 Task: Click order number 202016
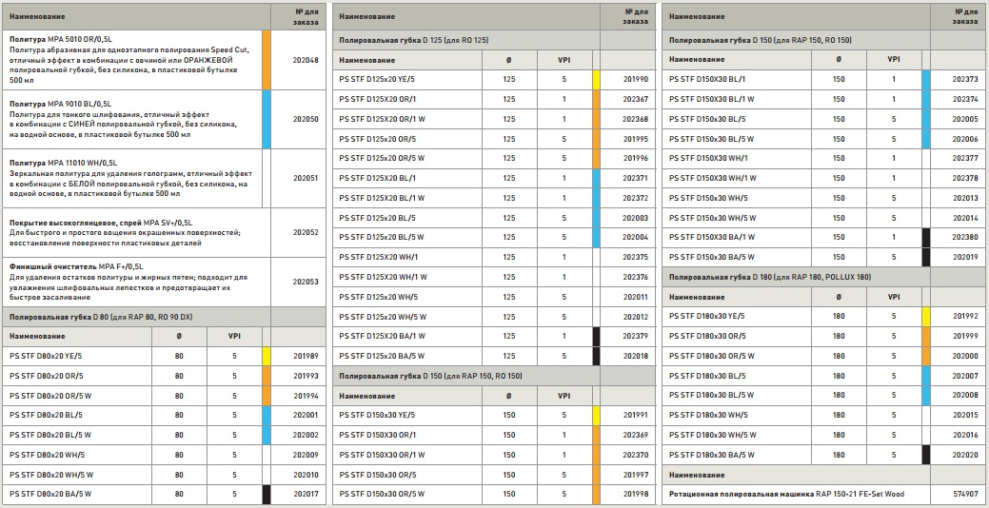pyautogui.click(x=965, y=435)
